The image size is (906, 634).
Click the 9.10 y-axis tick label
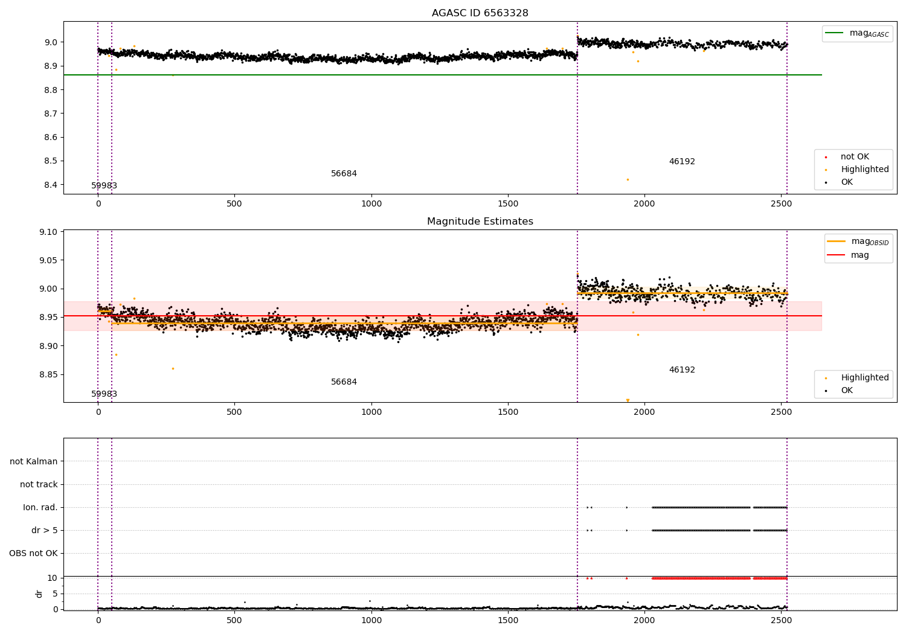[48, 232]
